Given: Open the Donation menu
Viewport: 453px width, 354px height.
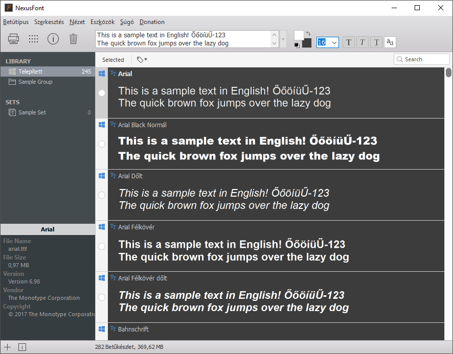Looking at the screenshot, I should click(152, 22).
